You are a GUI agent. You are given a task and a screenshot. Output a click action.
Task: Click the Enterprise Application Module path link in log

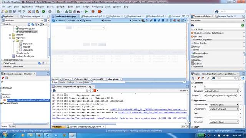coord(152,112)
